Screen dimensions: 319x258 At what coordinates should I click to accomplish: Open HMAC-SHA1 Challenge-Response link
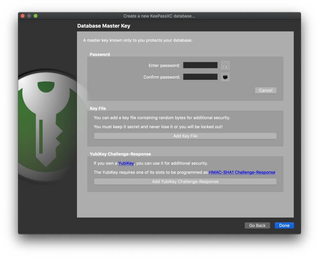242,172
